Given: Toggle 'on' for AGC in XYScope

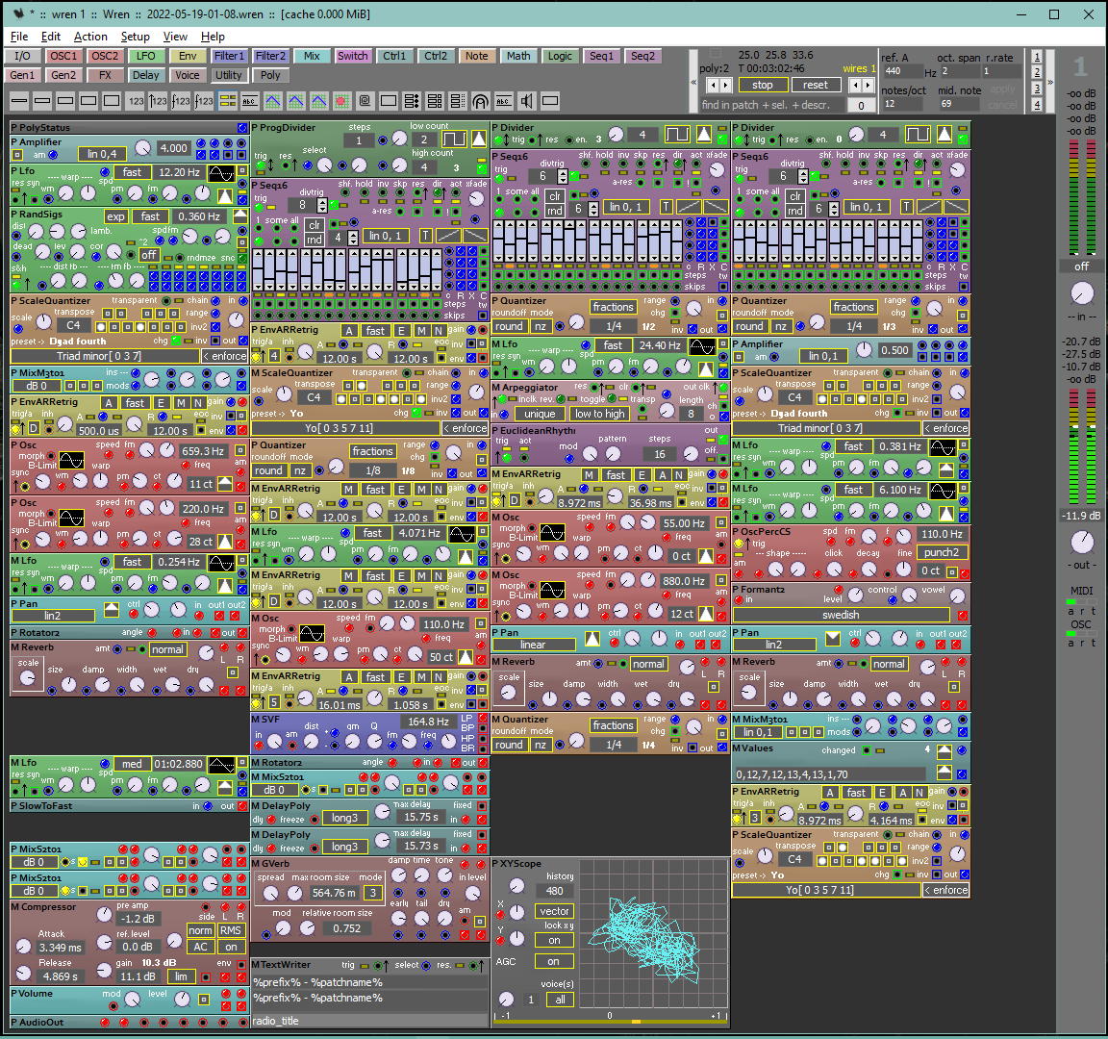Looking at the screenshot, I should coord(553,961).
